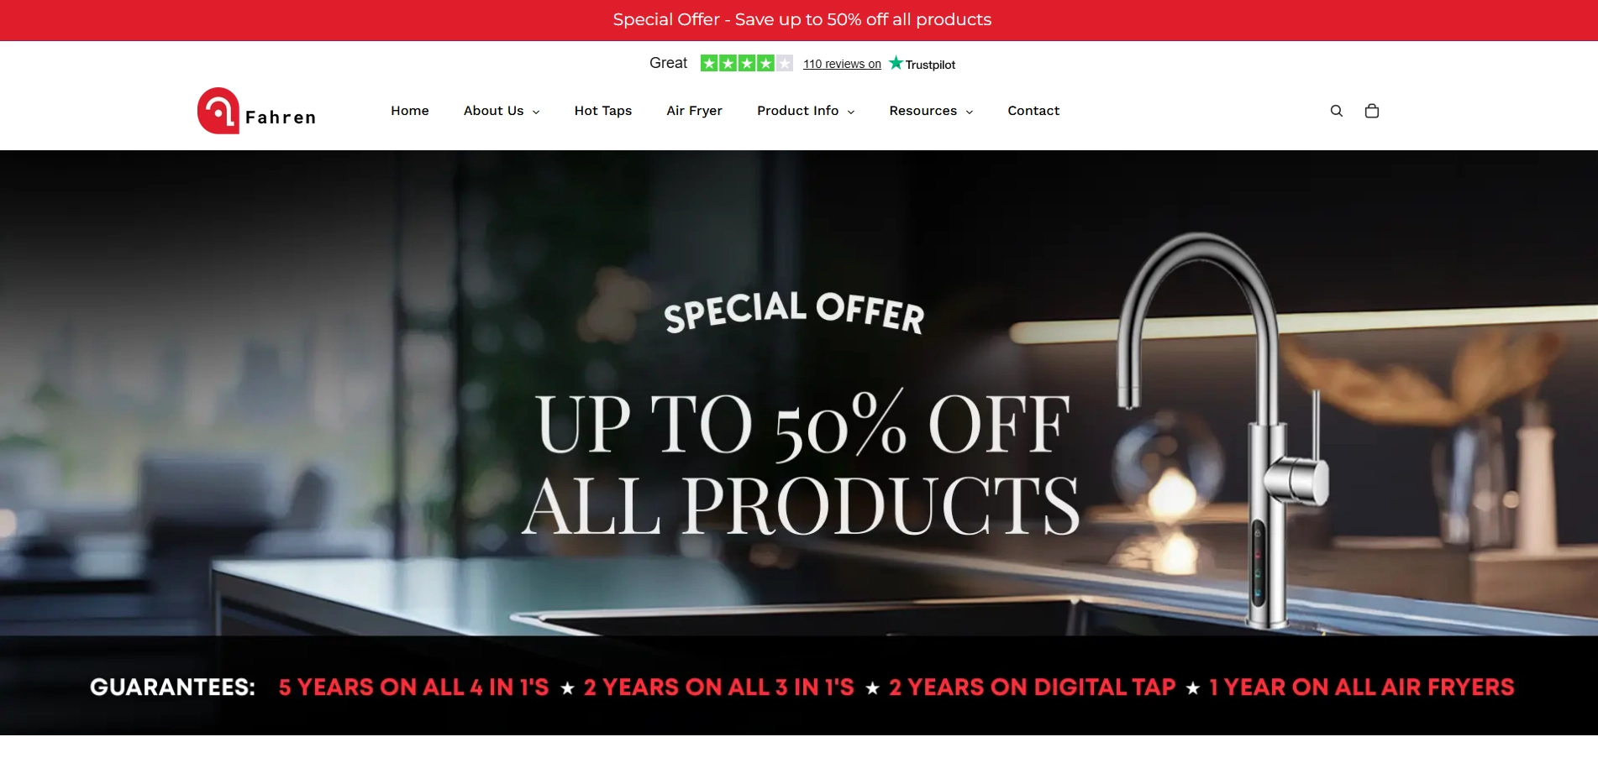Open the search magnifier icon
The height and width of the screenshot is (763, 1598).
[x=1336, y=111]
